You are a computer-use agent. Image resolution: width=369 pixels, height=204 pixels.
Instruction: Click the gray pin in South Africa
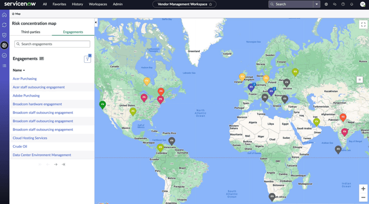click(272, 197)
